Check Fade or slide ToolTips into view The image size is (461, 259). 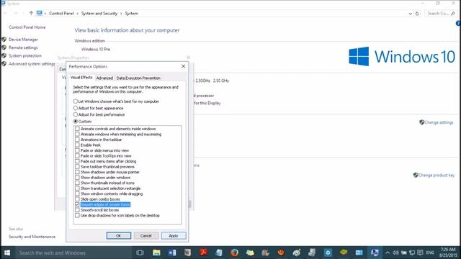pyautogui.click(x=77, y=156)
